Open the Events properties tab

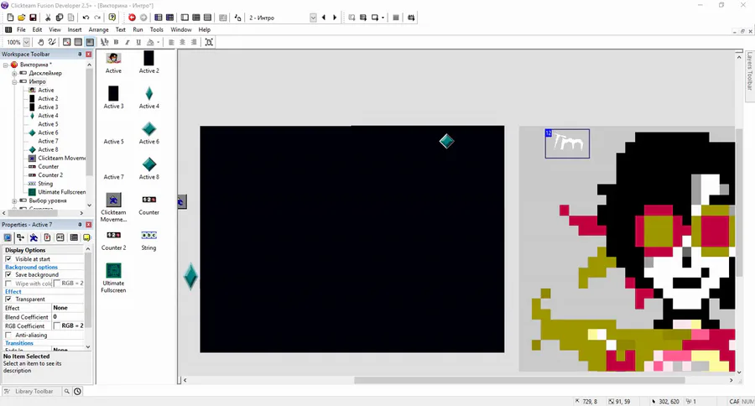pyautogui.click(x=74, y=237)
